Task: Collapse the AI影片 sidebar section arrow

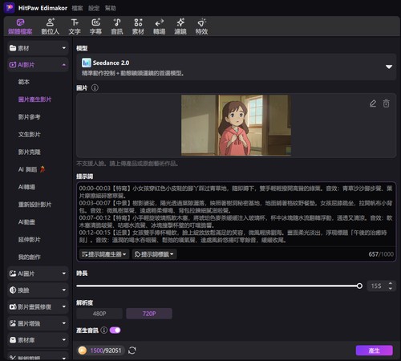Action: 64,65
